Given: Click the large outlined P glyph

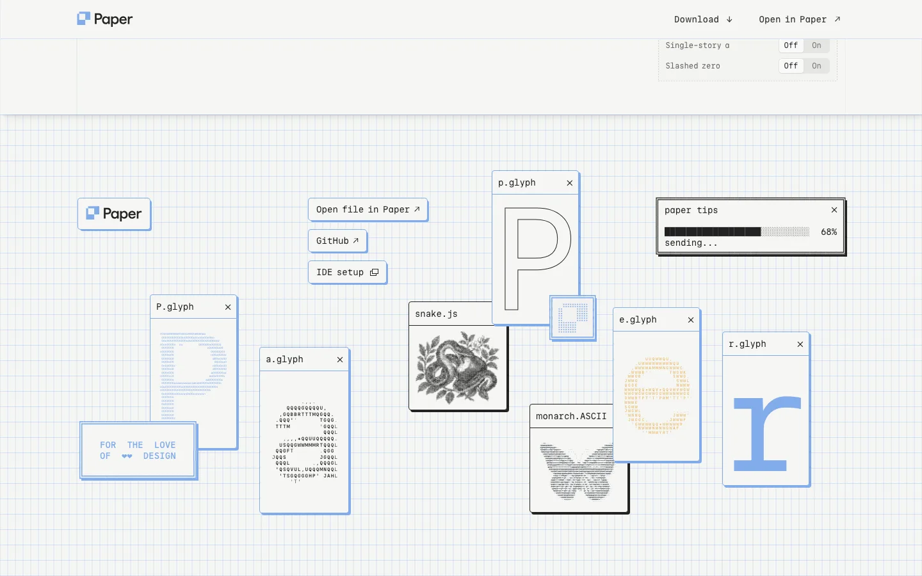Looking at the screenshot, I should click(x=537, y=259).
